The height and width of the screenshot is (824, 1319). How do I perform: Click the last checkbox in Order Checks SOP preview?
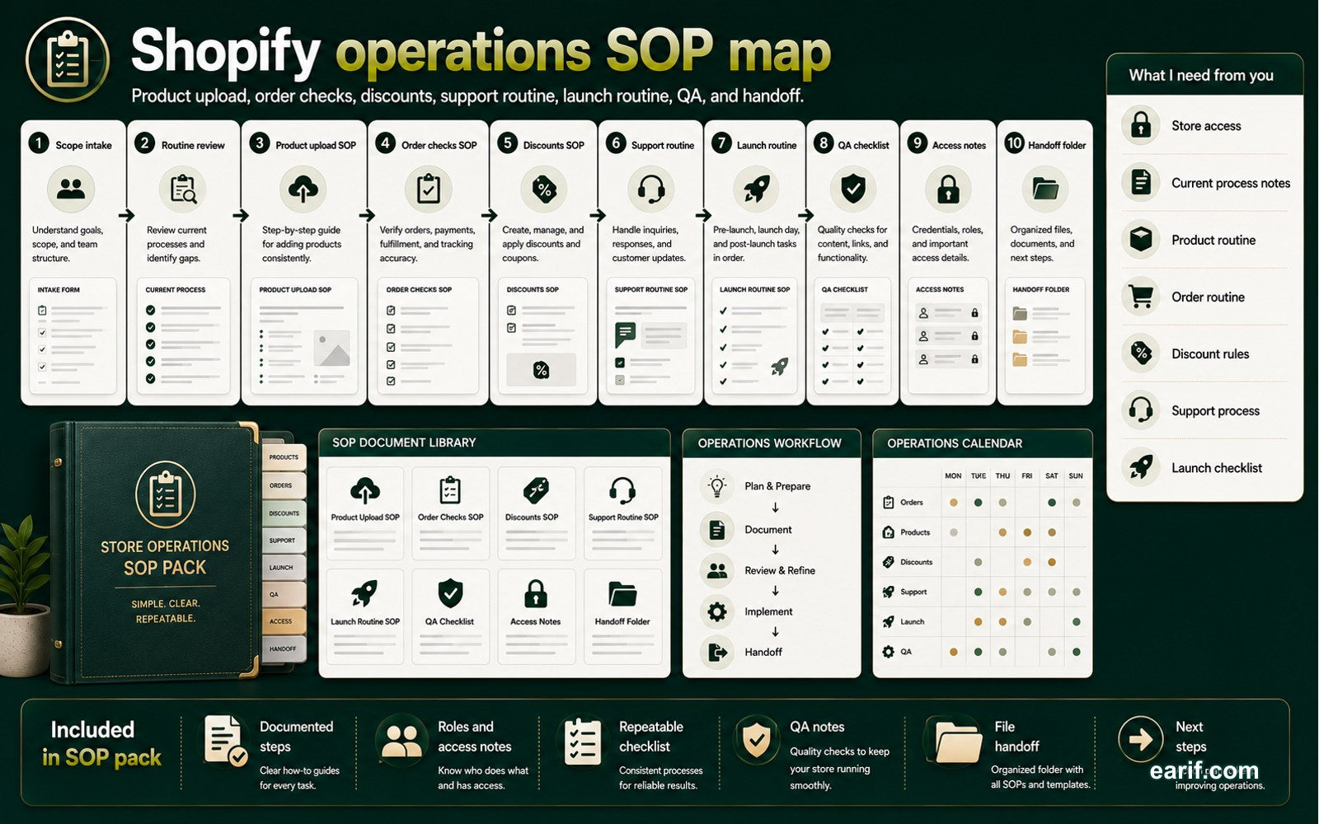tap(391, 381)
